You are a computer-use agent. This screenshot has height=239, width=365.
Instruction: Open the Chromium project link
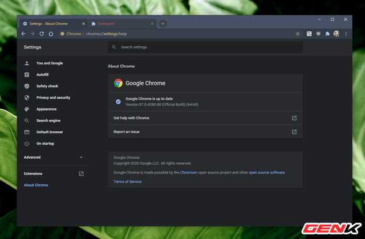click(189, 172)
